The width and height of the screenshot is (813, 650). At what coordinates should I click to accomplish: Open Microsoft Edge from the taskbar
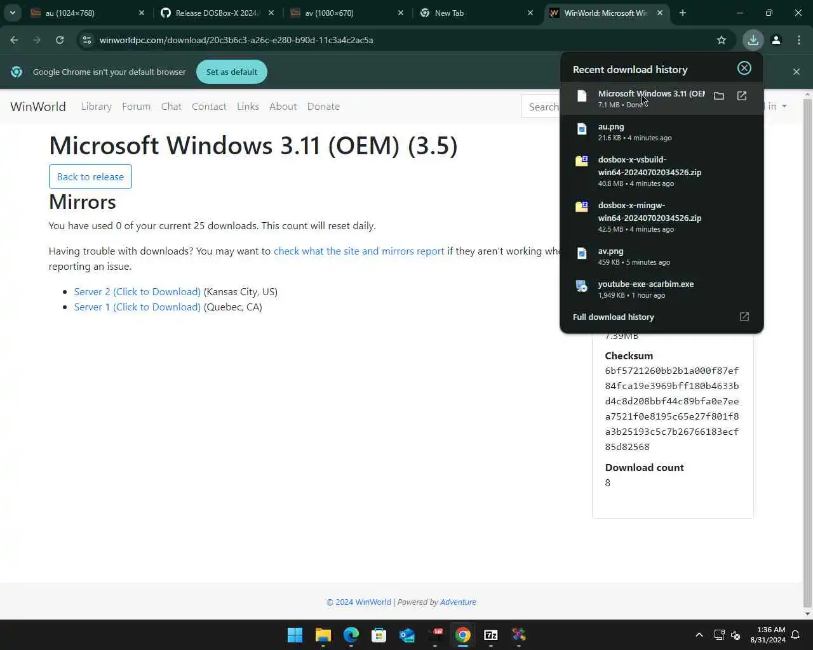pyautogui.click(x=351, y=635)
